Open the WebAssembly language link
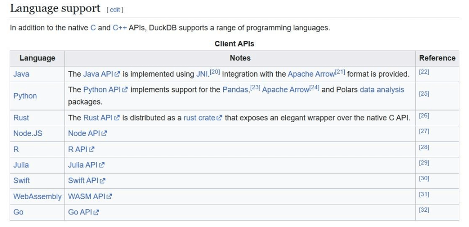Image resolution: width=469 pixels, height=227 pixels. 37,196
